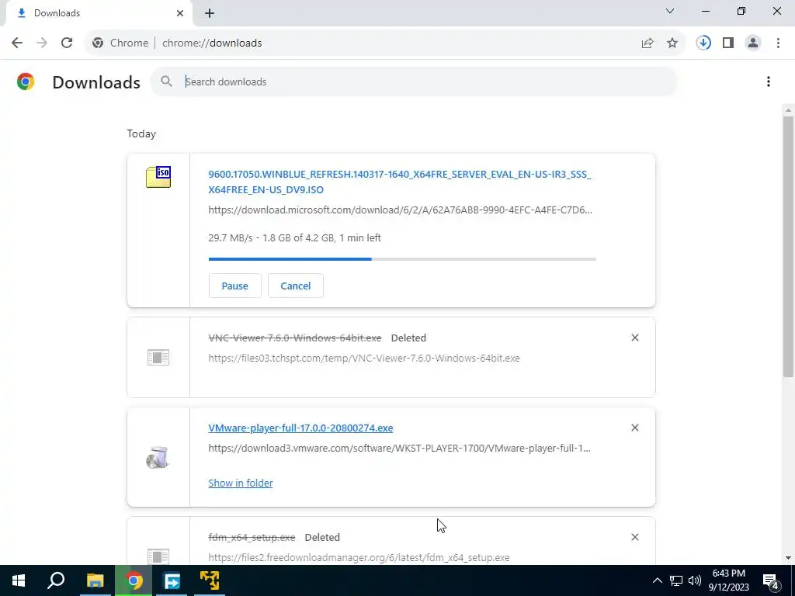The image size is (795, 596).
Task: Click the freedownloadmanager.org source URL
Action: (359, 557)
